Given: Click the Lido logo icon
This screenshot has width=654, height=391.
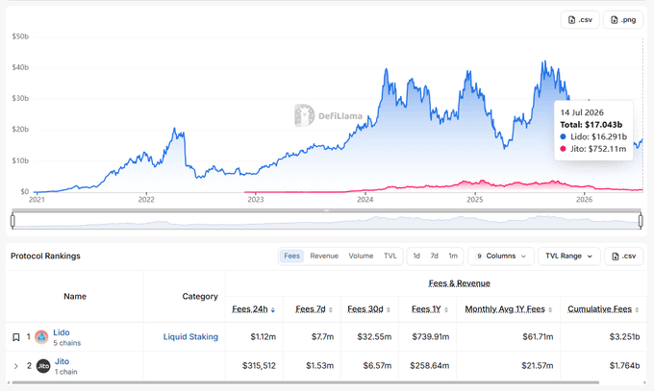Looking at the screenshot, I should (41, 337).
